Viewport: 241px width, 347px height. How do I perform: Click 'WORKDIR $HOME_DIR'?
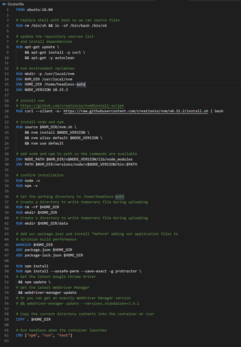coord(35,244)
